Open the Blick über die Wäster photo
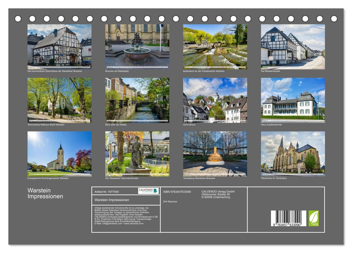 pyautogui.click(x=137, y=100)
